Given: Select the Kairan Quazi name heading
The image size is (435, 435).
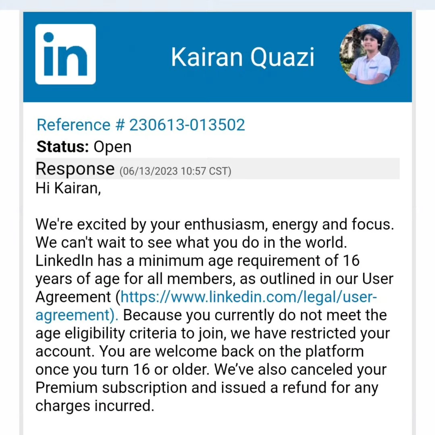Looking at the screenshot, I should (242, 57).
